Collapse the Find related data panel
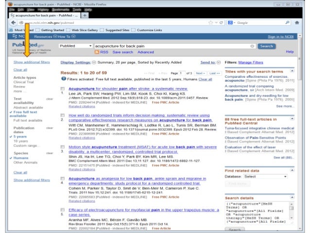 [292, 170]
